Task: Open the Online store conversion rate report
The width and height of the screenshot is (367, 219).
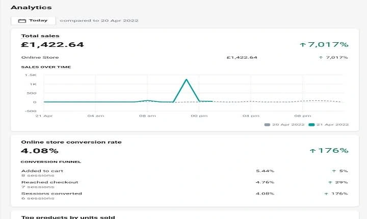Action: pyautogui.click(x=71, y=142)
